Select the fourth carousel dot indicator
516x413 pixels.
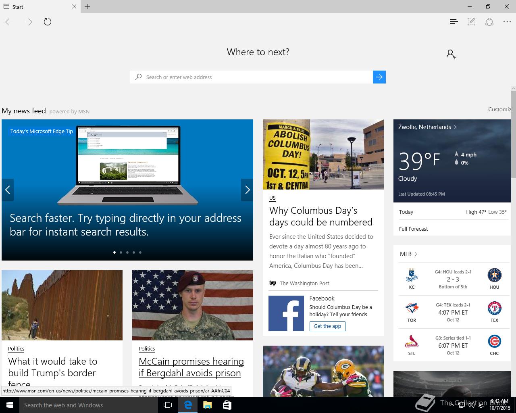(x=134, y=252)
